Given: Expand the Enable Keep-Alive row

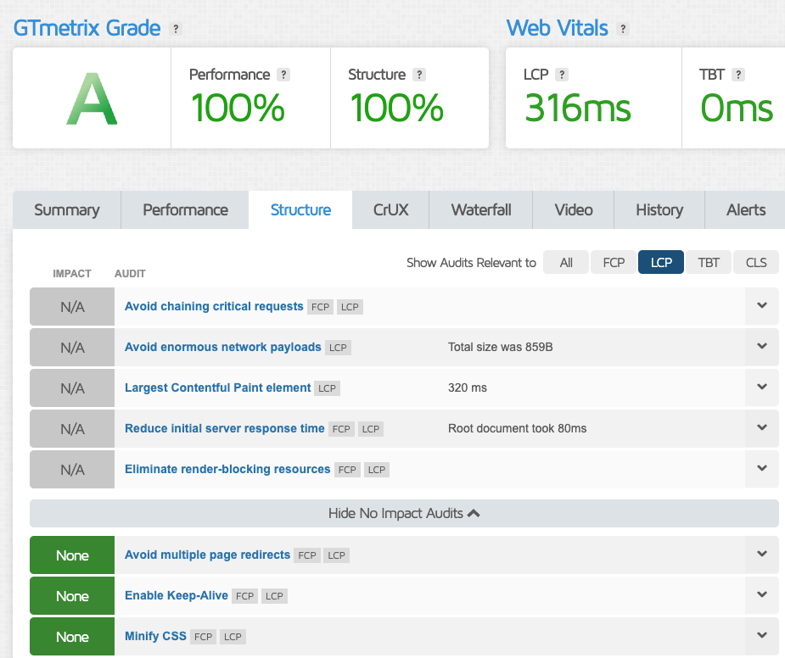Looking at the screenshot, I should 762,594.
